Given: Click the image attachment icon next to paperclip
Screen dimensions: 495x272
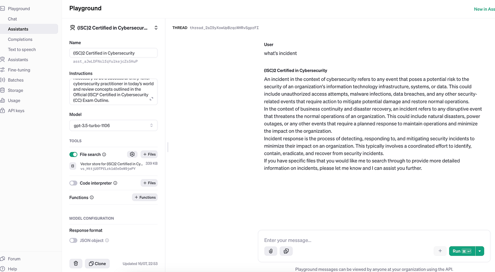Looking at the screenshot, I should 286,251.
